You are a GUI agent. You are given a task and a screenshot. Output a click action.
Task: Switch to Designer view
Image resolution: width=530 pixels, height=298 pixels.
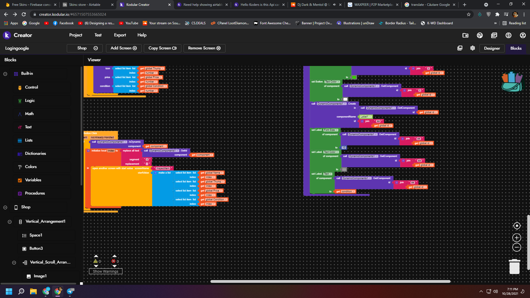[492, 48]
